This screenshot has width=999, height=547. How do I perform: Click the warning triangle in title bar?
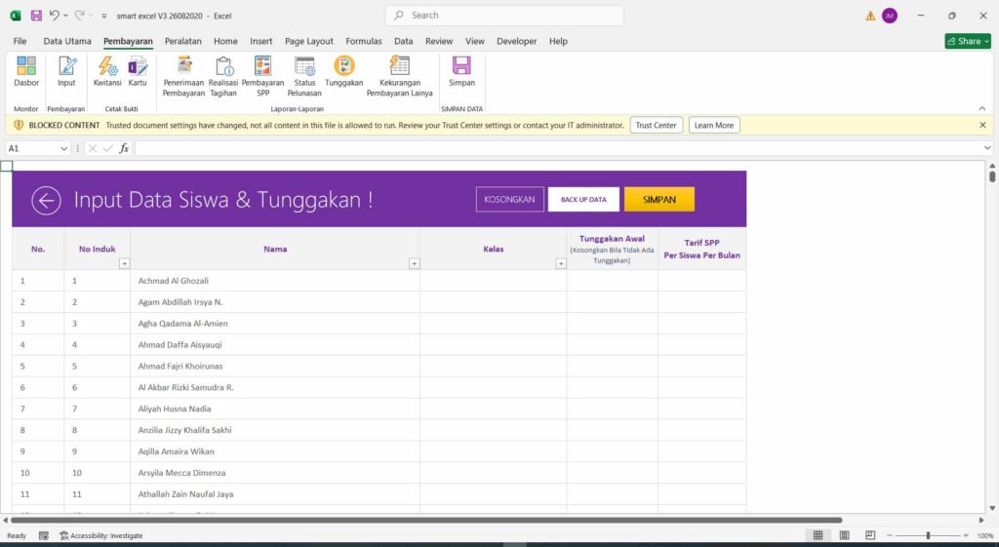coord(870,16)
